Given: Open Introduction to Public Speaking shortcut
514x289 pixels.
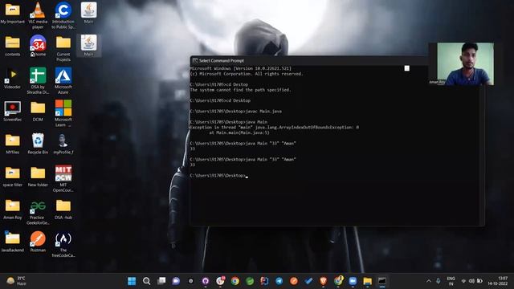Looking at the screenshot, I should point(63,15).
